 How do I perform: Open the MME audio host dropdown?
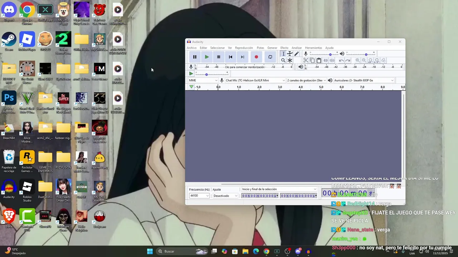203,80
